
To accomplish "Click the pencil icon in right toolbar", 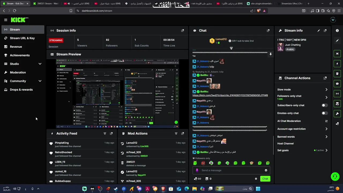I will pyautogui.click(x=337, y=40).
